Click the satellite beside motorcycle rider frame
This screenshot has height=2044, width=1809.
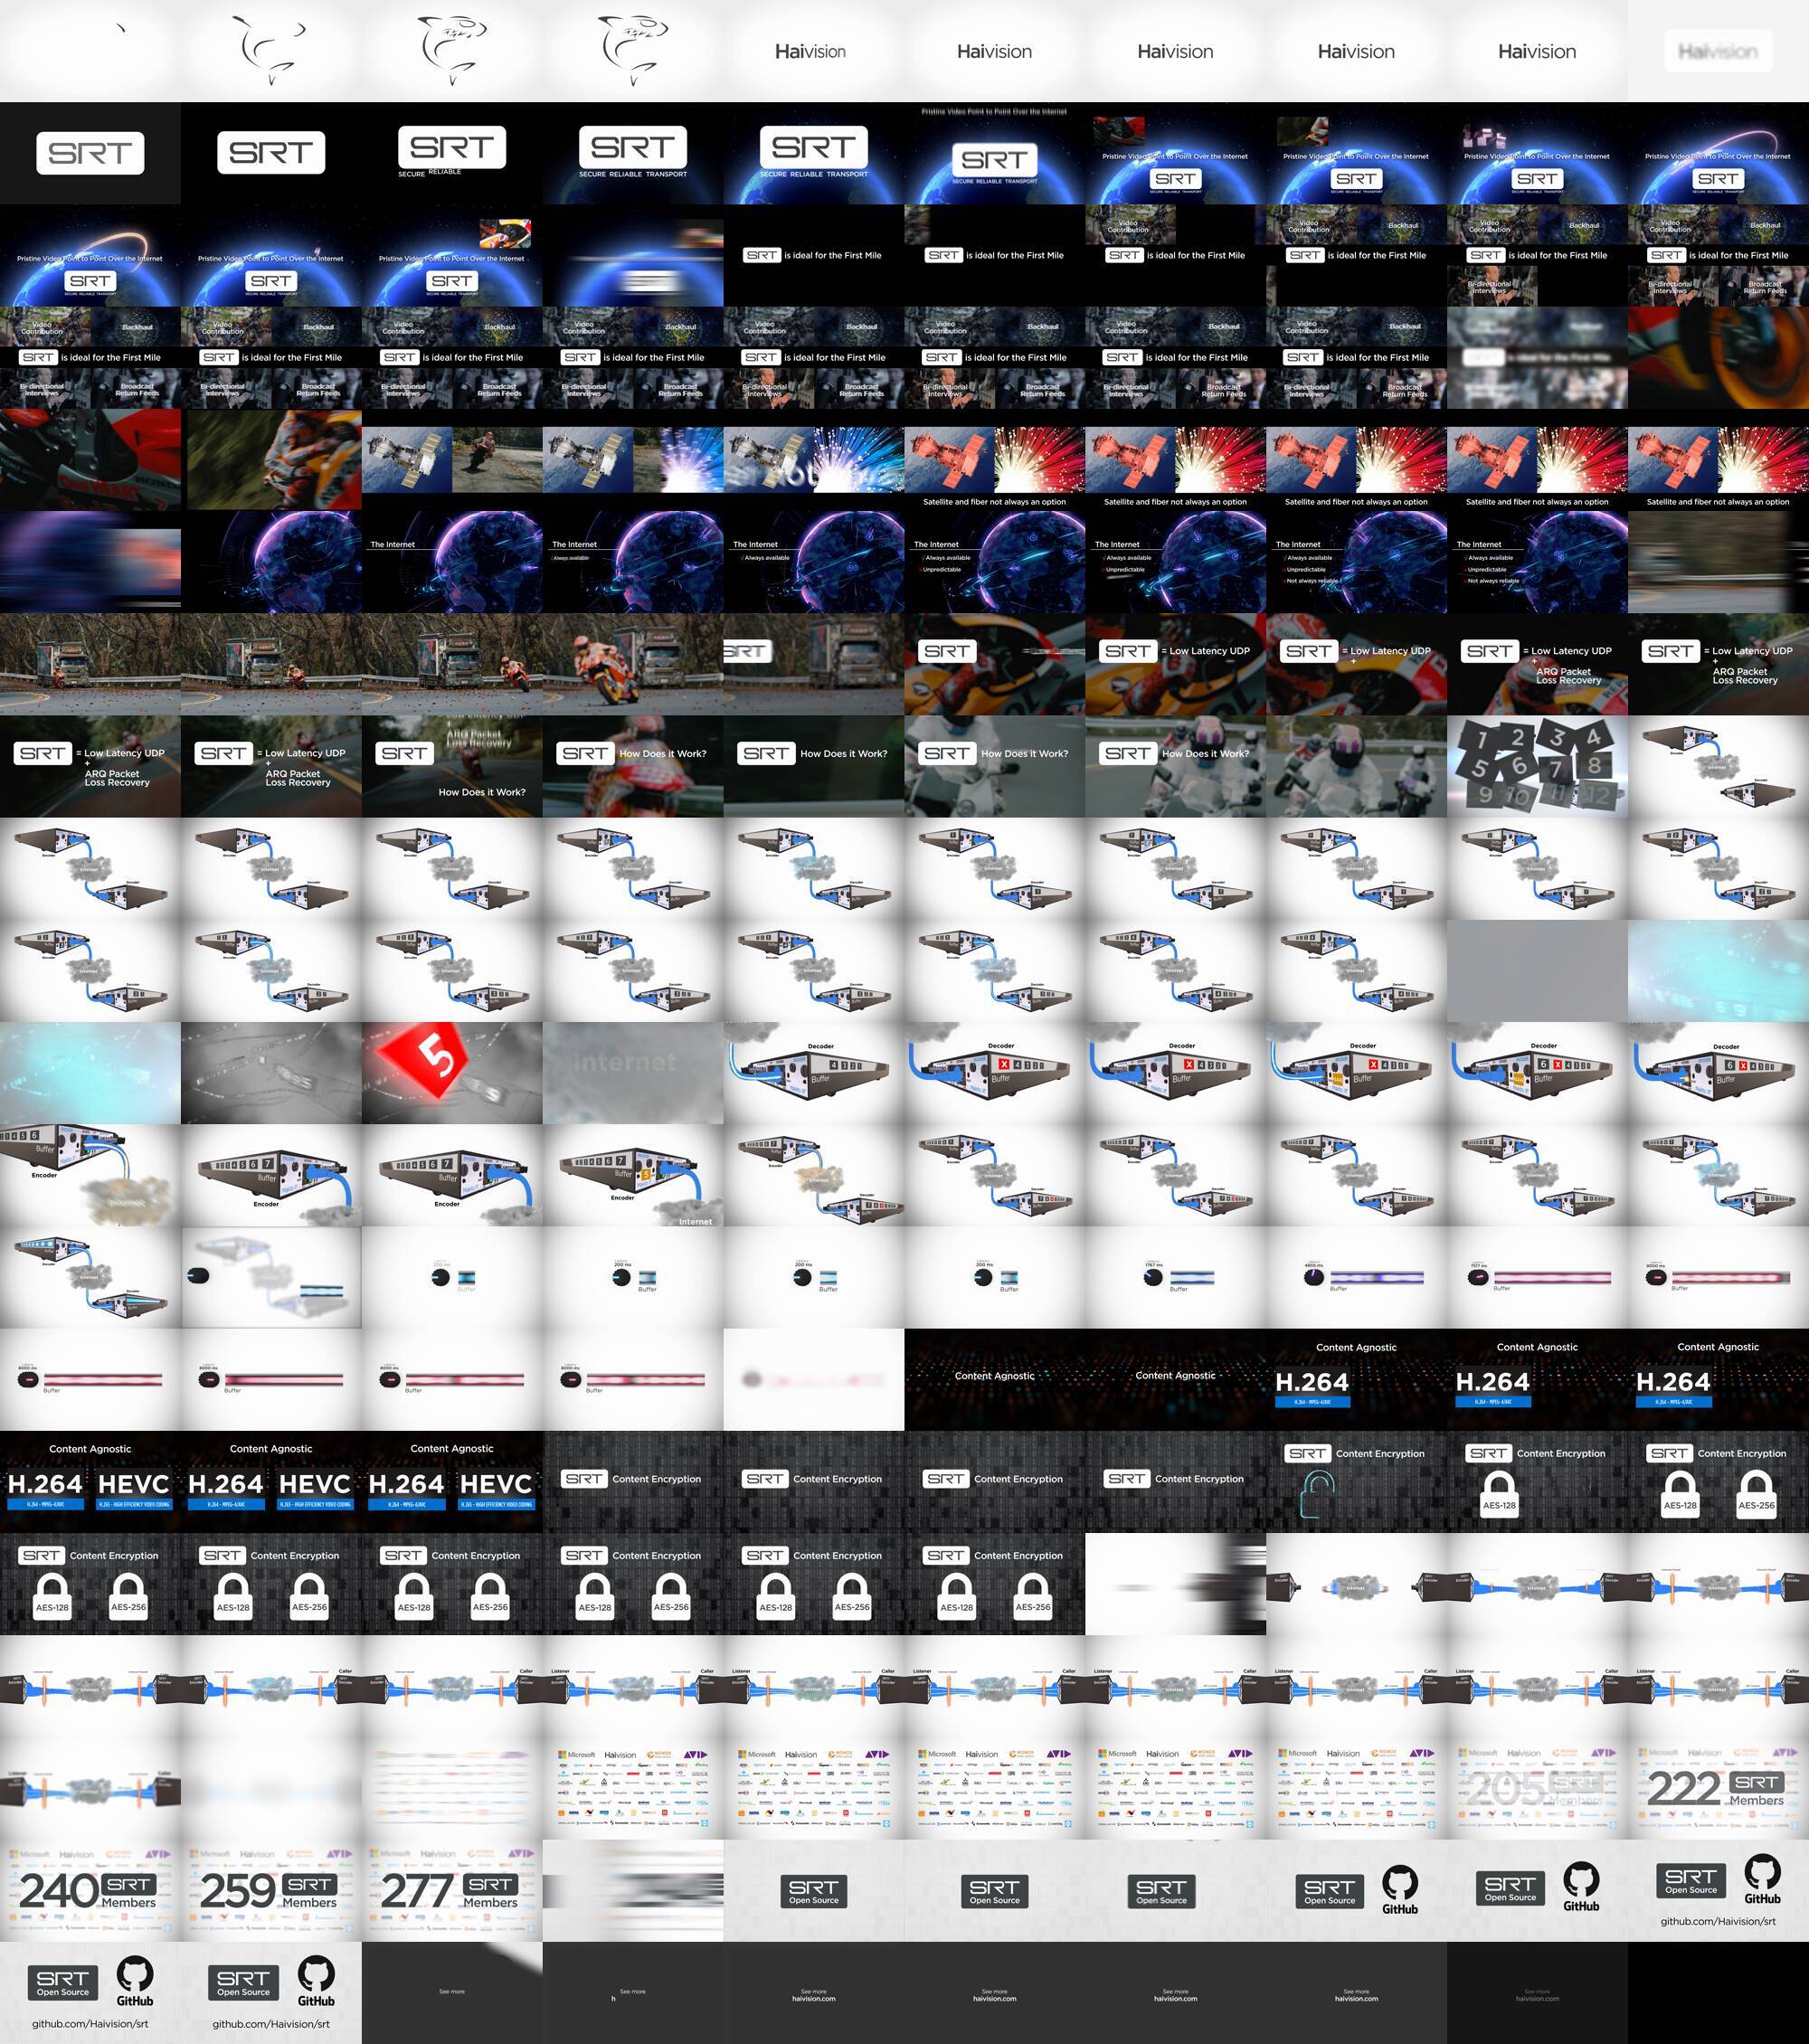point(452,460)
